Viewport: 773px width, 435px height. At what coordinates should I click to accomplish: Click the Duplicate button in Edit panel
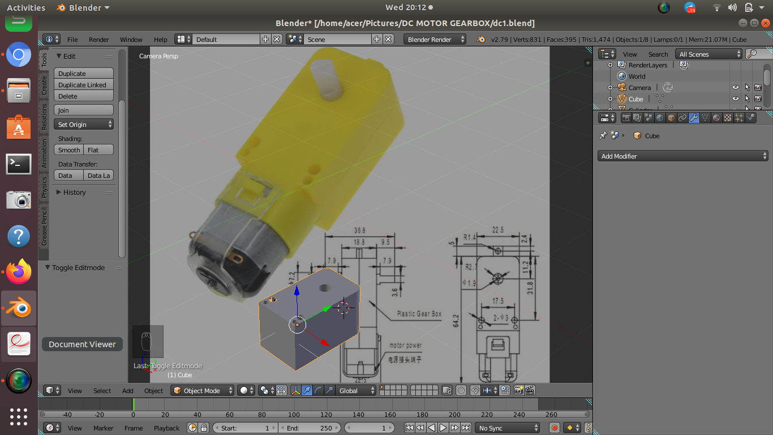(x=83, y=73)
